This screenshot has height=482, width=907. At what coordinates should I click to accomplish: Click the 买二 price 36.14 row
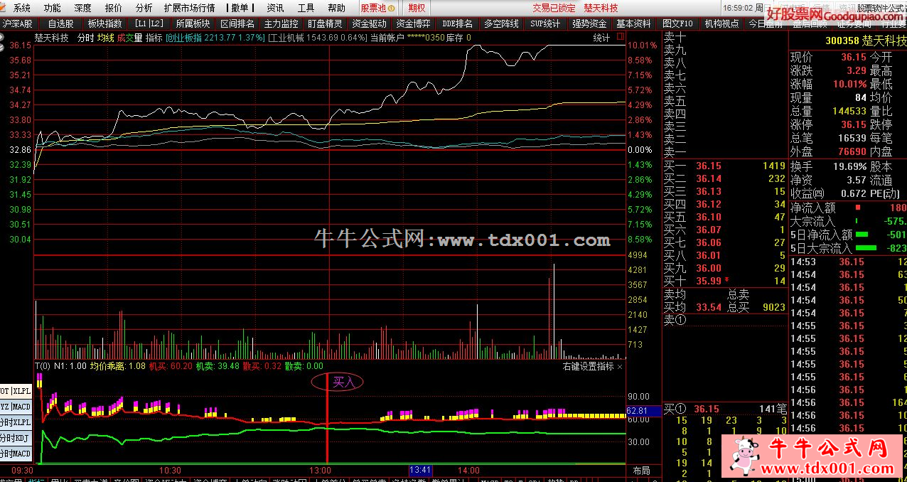(x=725, y=178)
